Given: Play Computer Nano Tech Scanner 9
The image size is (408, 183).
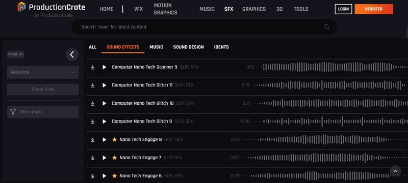Looking at the screenshot, I should click(x=105, y=67).
